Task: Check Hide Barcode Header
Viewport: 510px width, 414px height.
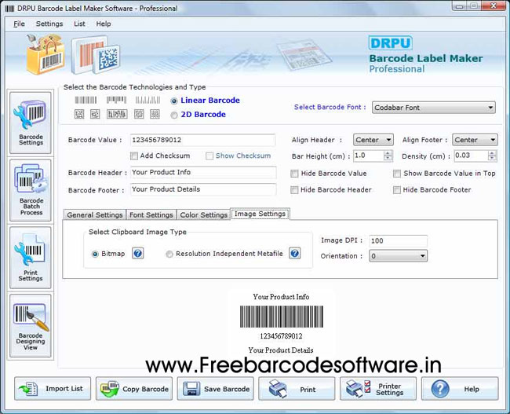Action: click(294, 190)
